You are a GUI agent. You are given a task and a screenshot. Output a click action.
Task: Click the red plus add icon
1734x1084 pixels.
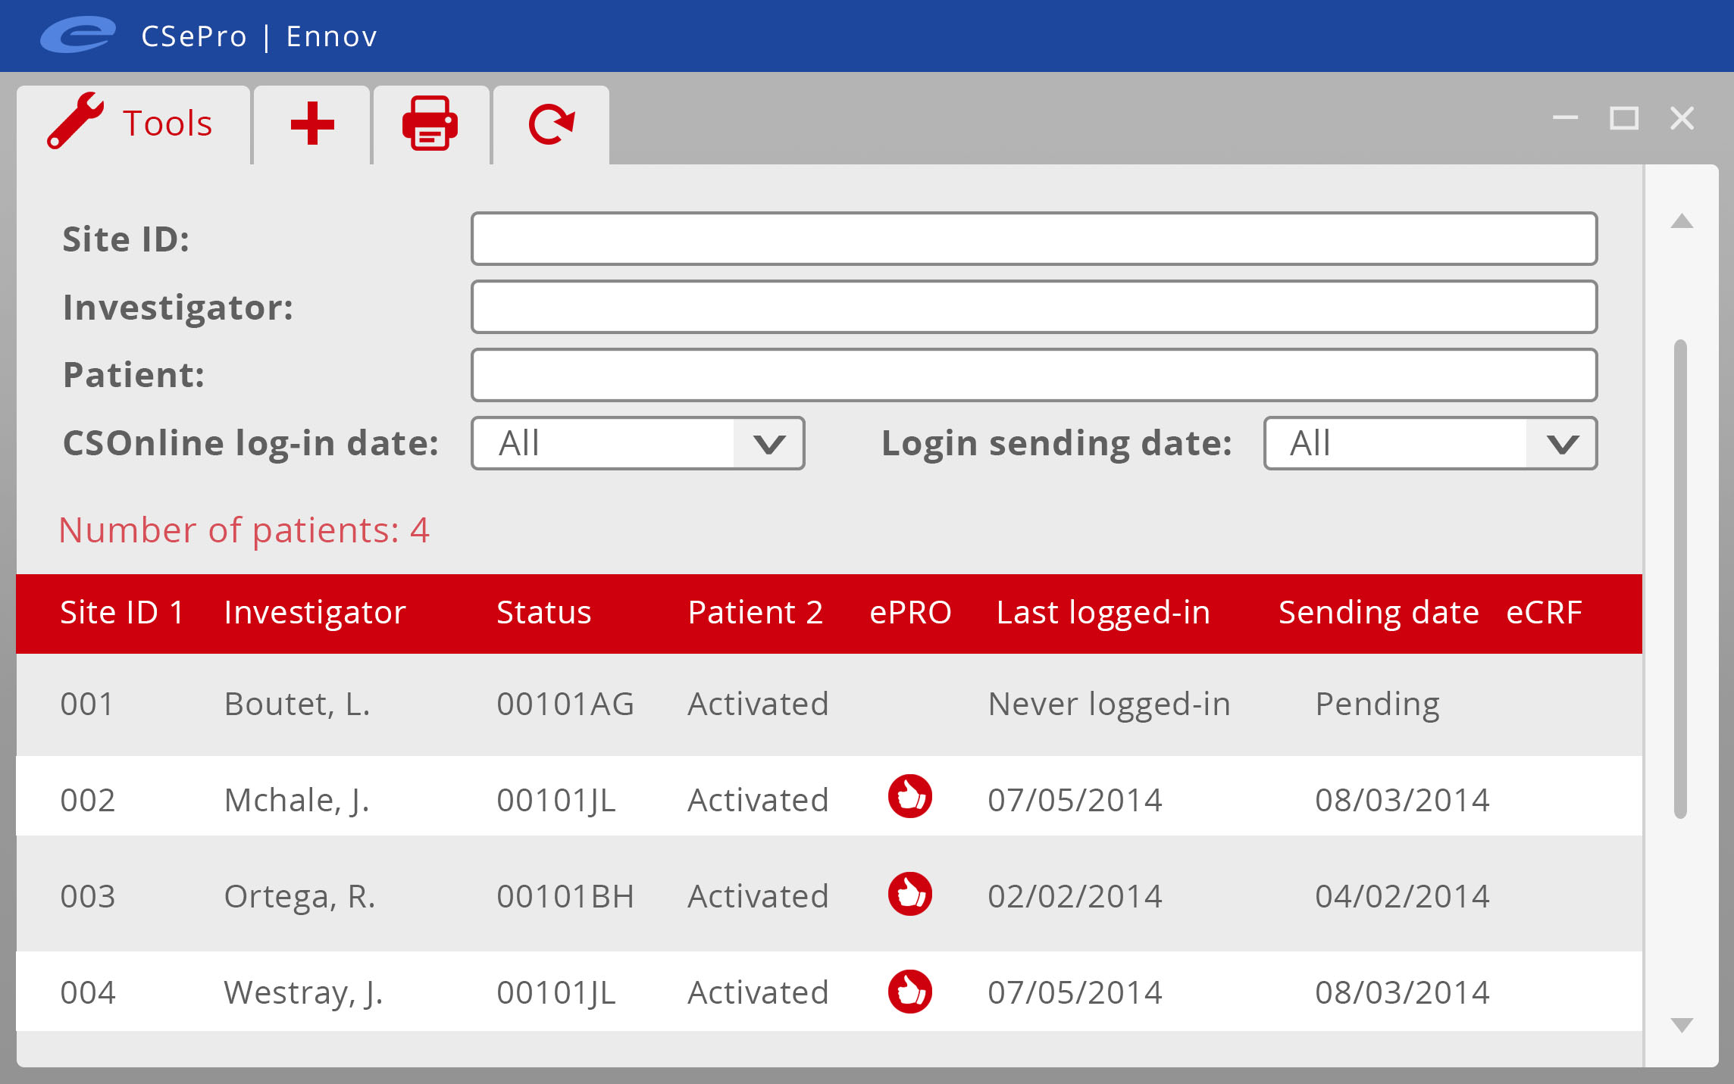coord(312,123)
